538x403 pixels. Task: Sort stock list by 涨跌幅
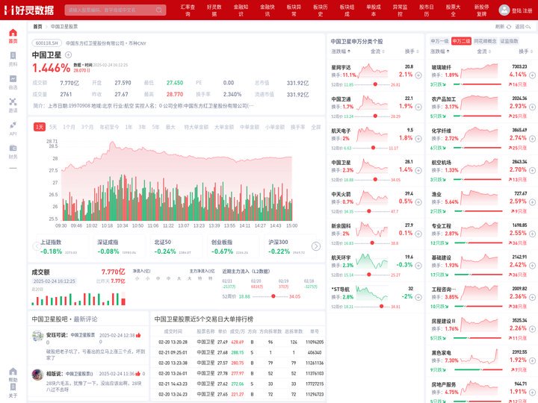(341, 51)
